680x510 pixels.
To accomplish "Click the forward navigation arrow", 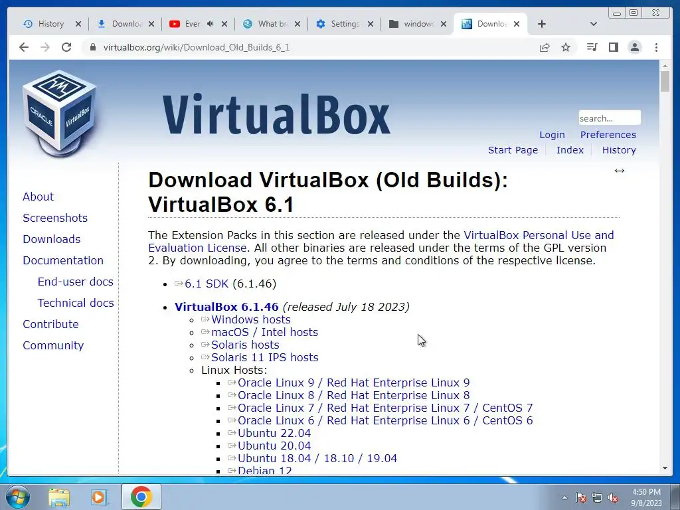I will click(x=45, y=47).
